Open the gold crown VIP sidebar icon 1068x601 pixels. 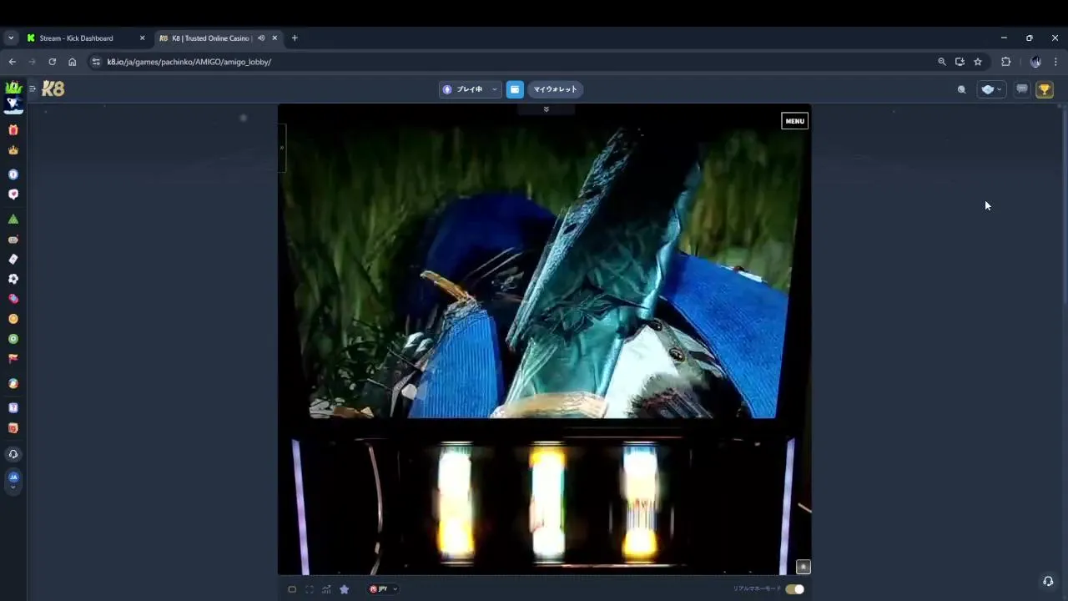pos(13,150)
